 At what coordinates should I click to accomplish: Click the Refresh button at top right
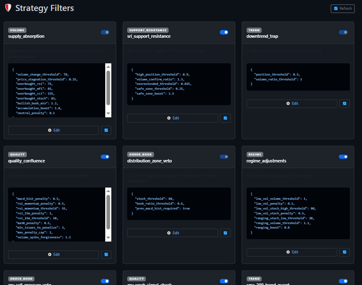pyautogui.click(x=343, y=8)
